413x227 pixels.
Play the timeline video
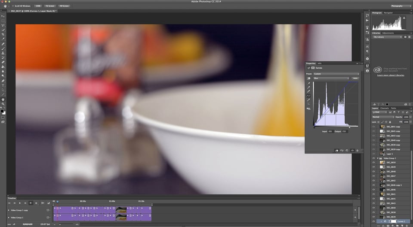click(20, 203)
